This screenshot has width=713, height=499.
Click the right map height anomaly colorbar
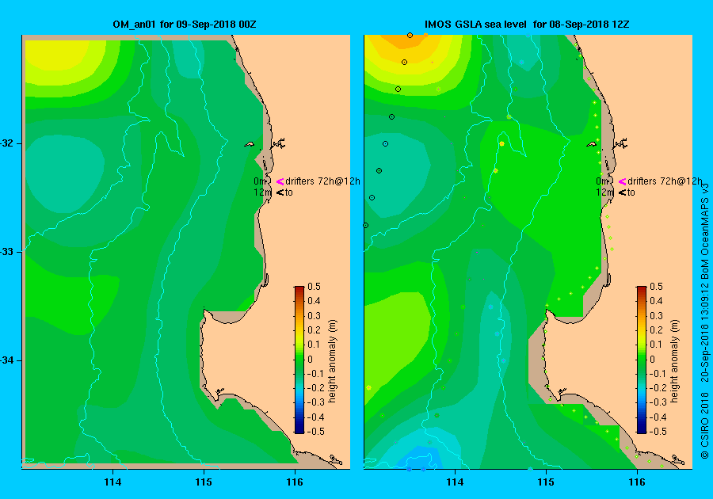pyautogui.click(x=641, y=360)
